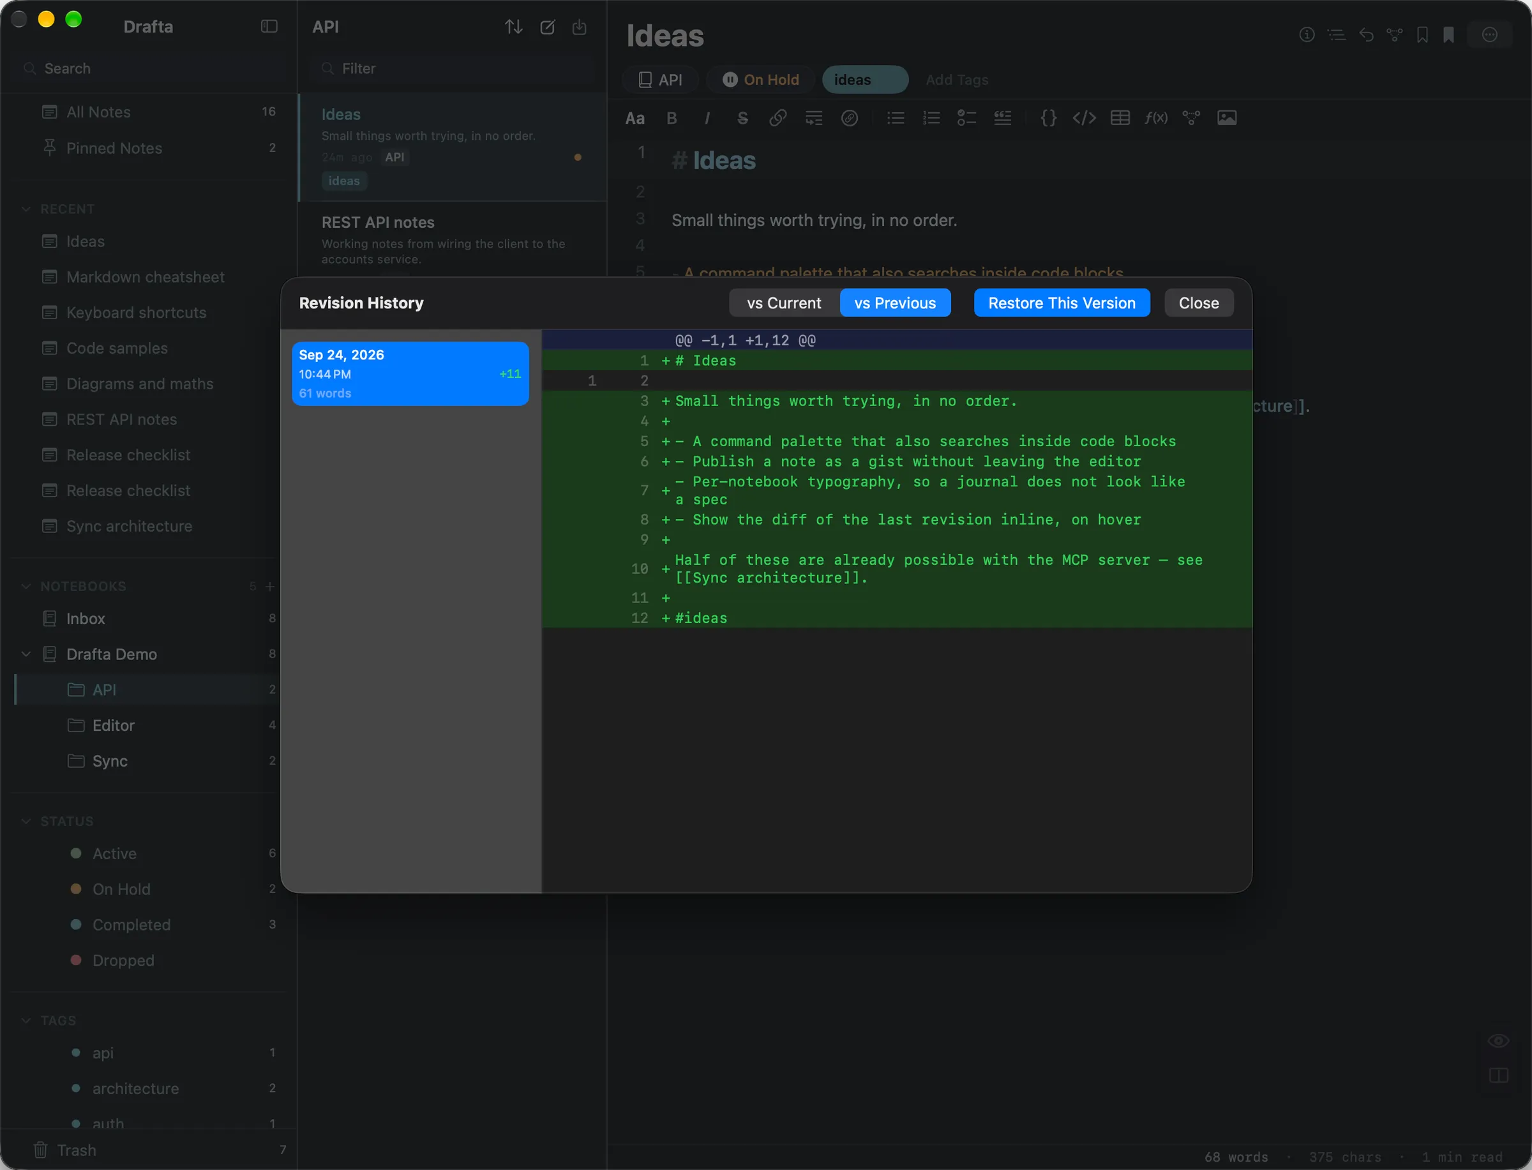The height and width of the screenshot is (1170, 1532).
Task: Apply bold formatting in editor toolbar
Action: pos(672,118)
